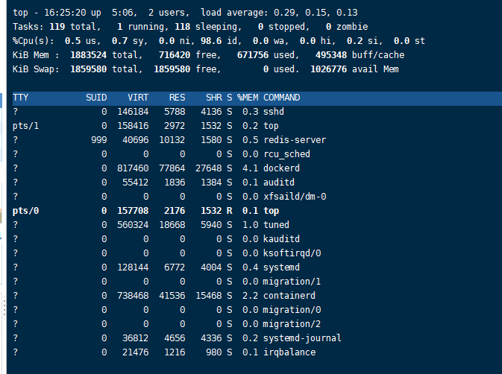Select the sshd process name
Screen dimensions: 502x374
274,112
